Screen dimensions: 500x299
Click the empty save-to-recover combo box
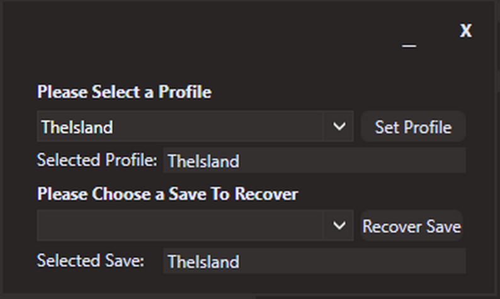[x=179, y=225]
